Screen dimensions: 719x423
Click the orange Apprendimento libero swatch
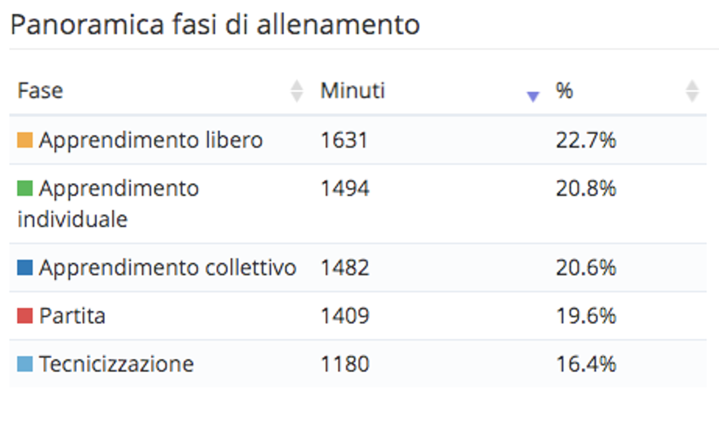coord(25,140)
